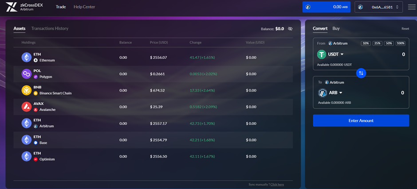The width and height of the screenshot is (417, 189).
Task: Click the Balance column header
Action: [126, 42]
